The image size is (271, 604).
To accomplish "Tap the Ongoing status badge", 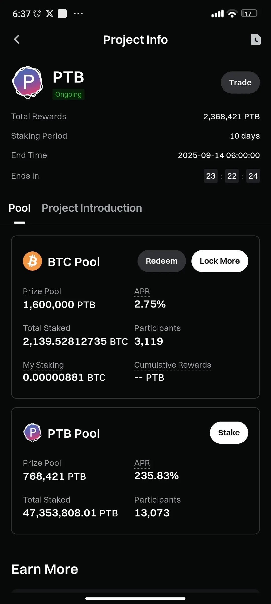I will tap(68, 94).
